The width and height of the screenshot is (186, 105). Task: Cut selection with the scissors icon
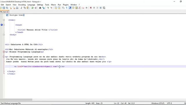click(x=21, y=8)
